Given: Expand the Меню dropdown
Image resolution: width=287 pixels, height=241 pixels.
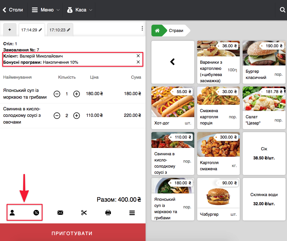Looking at the screenshot, I should [x=46, y=10].
